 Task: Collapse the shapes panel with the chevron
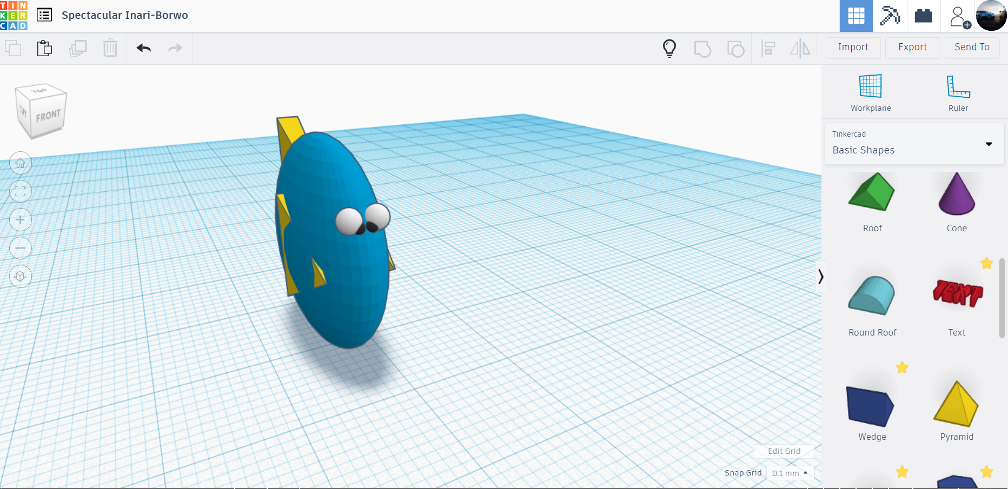click(820, 277)
